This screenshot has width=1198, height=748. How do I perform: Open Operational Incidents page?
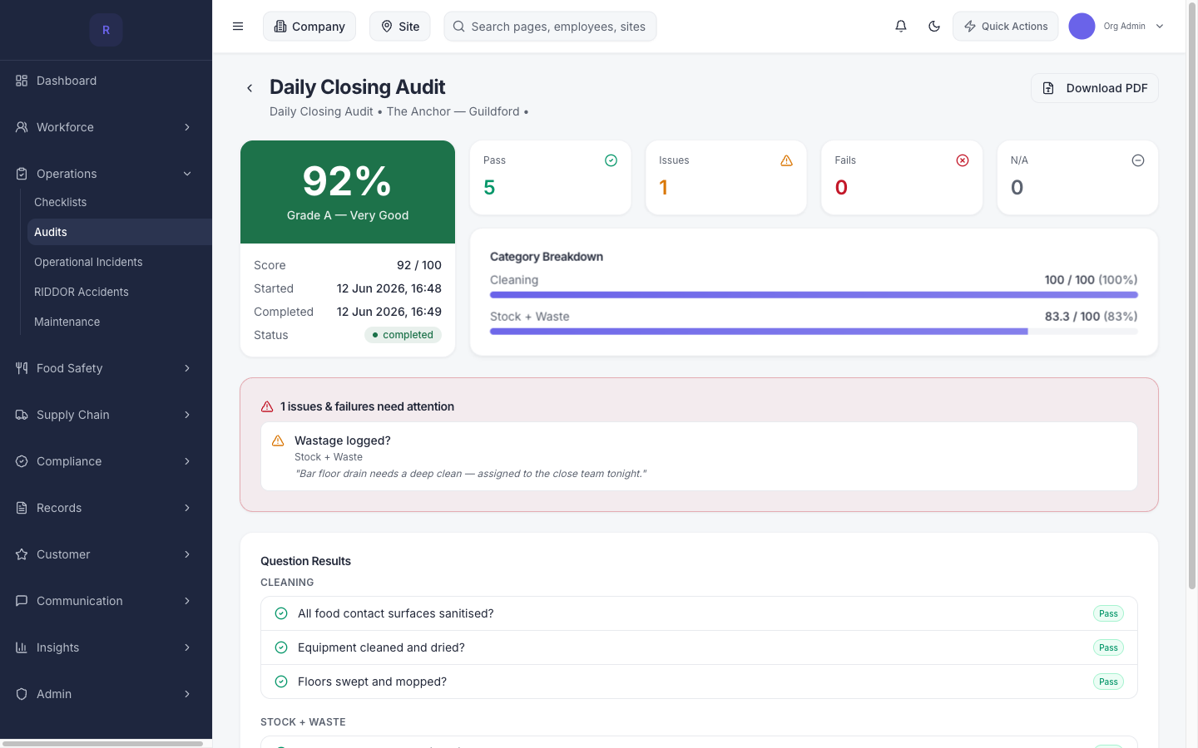[x=119, y=262]
